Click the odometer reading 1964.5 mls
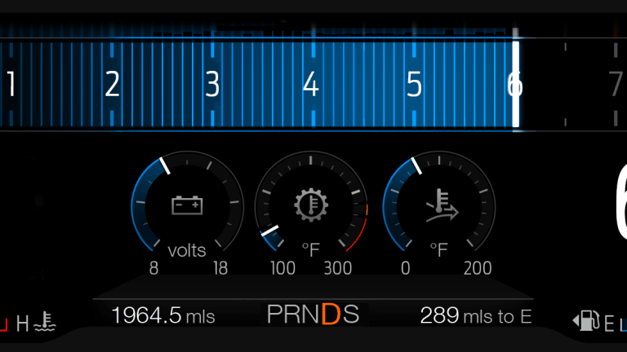 (x=163, y=315)
